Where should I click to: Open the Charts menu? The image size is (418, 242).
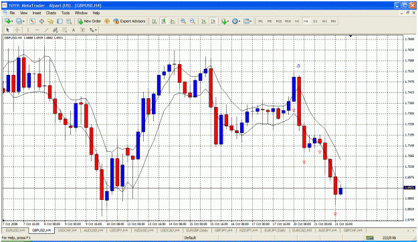tap(51, 13)
